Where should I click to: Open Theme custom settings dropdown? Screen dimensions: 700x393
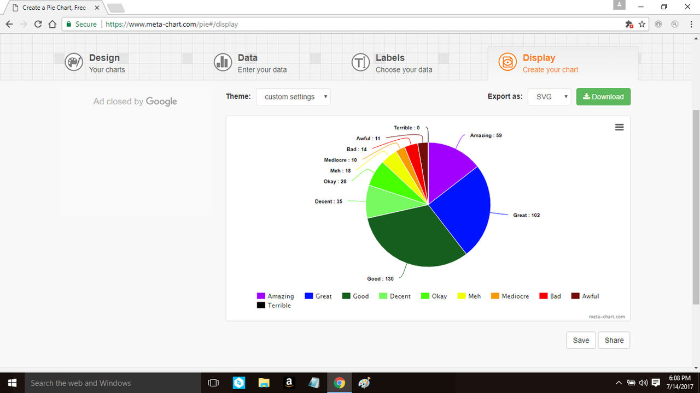point(293,97)
